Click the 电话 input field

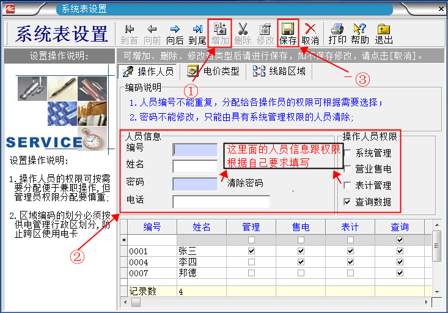221,201
